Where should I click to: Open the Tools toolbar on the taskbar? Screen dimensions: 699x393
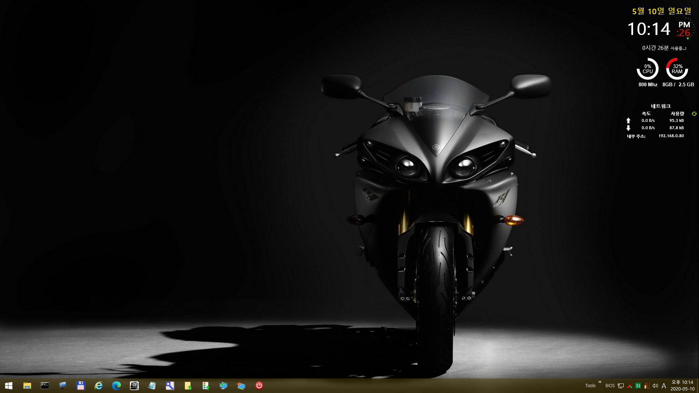[590, 386]
